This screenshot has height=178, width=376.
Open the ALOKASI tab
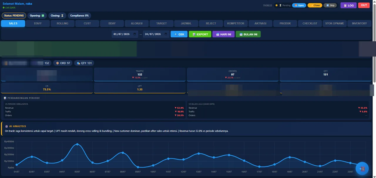[137, 24]
